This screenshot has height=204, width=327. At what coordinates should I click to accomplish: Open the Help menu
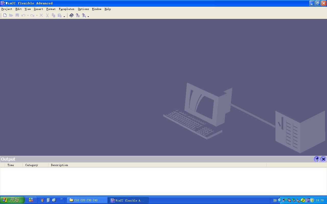tap(108, 9)
